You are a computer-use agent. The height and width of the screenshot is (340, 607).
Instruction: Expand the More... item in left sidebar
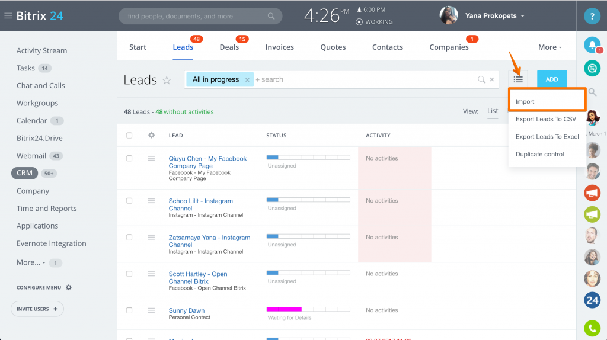point(31,262)
